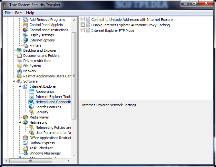Click the Office Applications Restrictions icon
The image size is (216, 167).
click(25, 138)
